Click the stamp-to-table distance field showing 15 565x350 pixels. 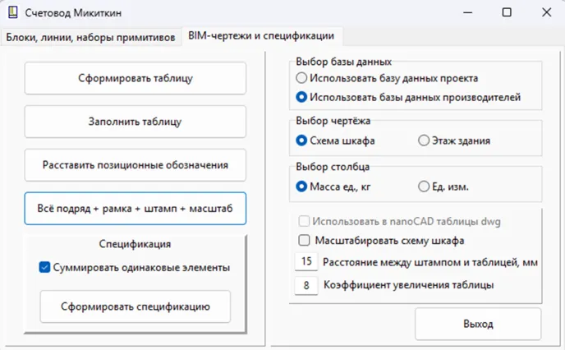pos(306,262)
